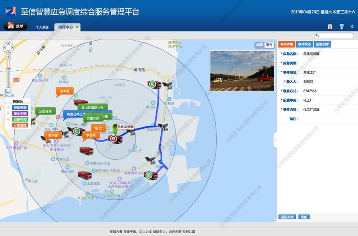Click the 李华波 person bubble
The image size is (358, 236).
[53, 135]
